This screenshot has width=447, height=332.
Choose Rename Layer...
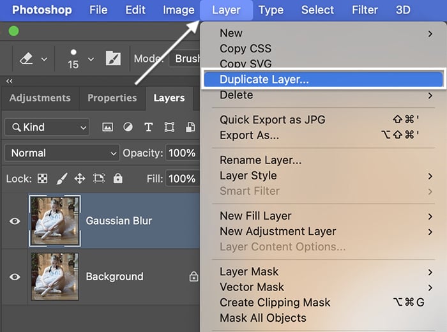[x=323, y=160]
